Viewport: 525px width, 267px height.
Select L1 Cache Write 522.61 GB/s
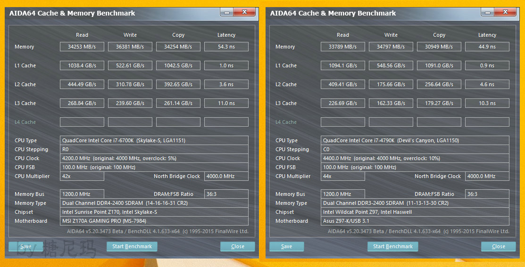point(130,65)
